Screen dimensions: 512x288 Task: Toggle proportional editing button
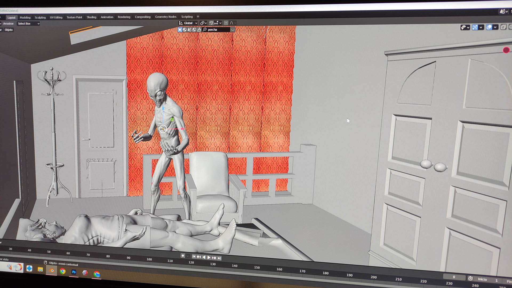coord(226,23)
